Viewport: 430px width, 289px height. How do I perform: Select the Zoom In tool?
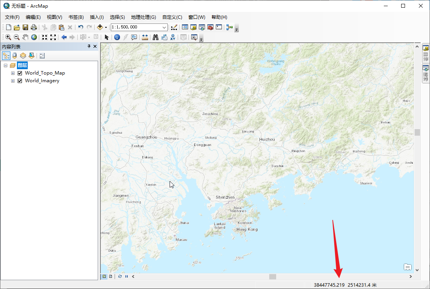(x=8, y=37)
